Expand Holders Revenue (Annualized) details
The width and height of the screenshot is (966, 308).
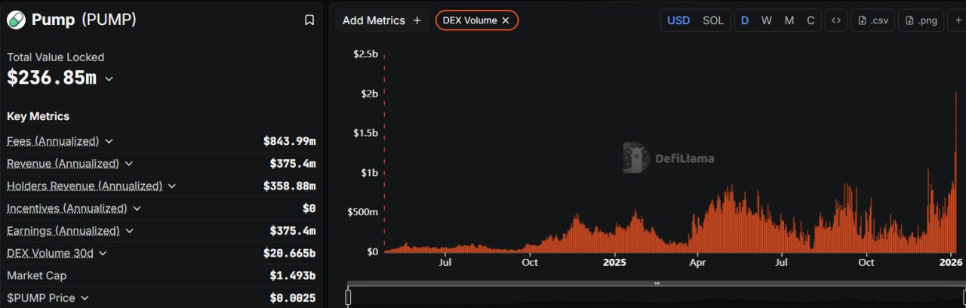click(171, 186)
